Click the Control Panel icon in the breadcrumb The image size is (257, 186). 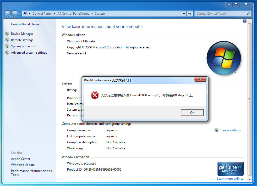25,13
